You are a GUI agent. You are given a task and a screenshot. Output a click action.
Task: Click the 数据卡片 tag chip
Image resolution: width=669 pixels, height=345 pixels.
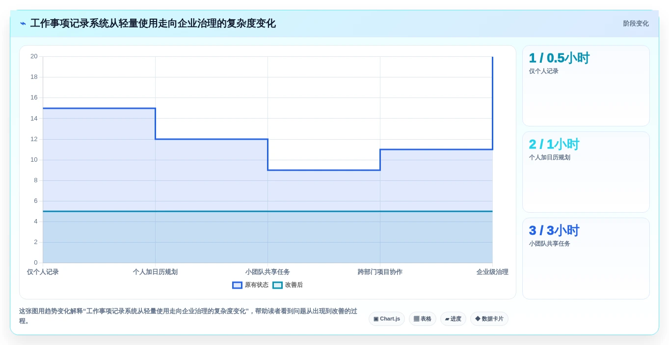tap(489, 319)
